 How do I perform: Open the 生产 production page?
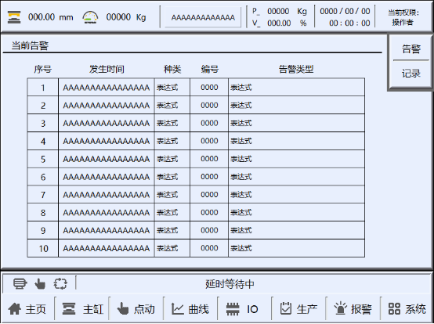pos(298,309)
